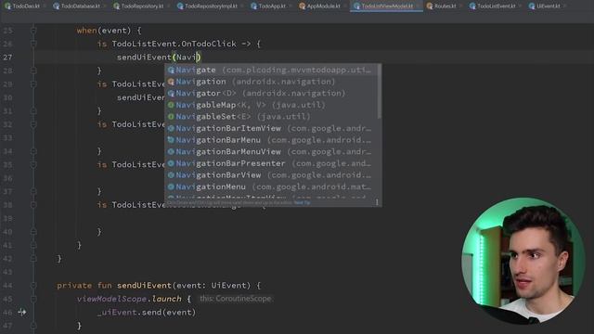Switch to the AppModule.kt tab
The image size is (594, 334).
(319, 6)
